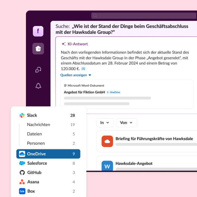
Task: Filter by Nachrichten results
Action: 48,125
